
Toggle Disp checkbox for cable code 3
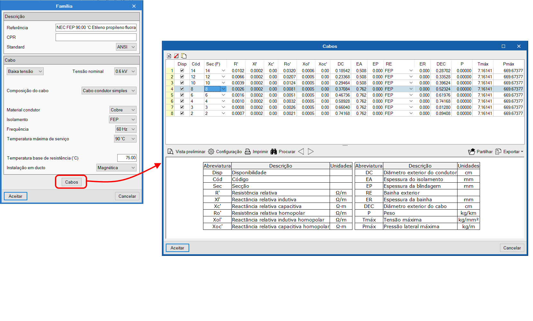point(182,107)
